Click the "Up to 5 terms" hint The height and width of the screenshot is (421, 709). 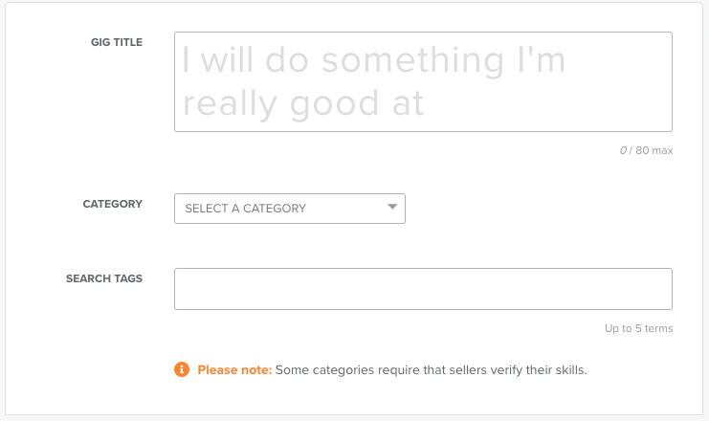click(638, 328)
